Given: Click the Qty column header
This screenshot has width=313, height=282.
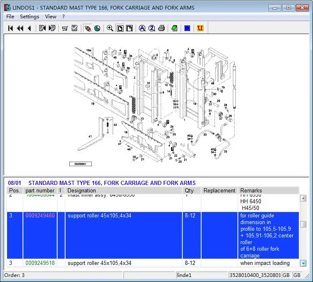Looking at the screenshot, I should 192,190.
